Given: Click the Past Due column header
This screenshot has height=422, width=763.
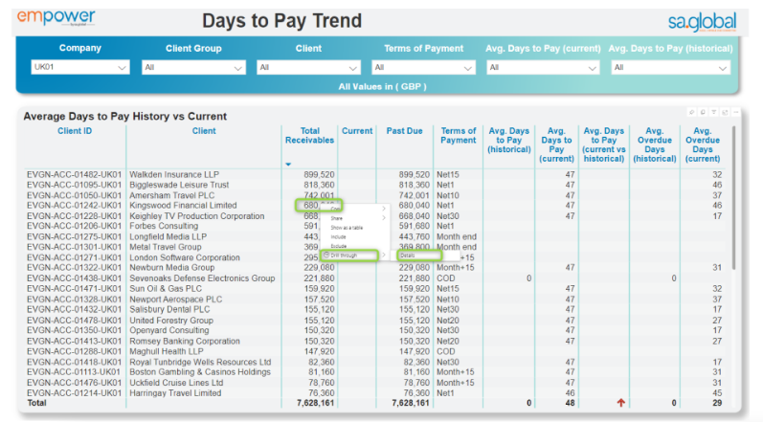Looking at the screenshot, I should tap(404, 131).
